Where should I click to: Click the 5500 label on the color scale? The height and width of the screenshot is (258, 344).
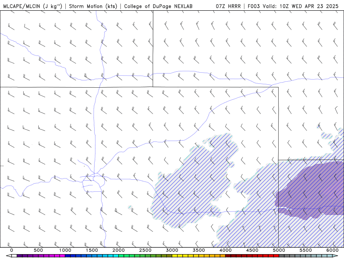pyautogui.click(x=306, y=250)
